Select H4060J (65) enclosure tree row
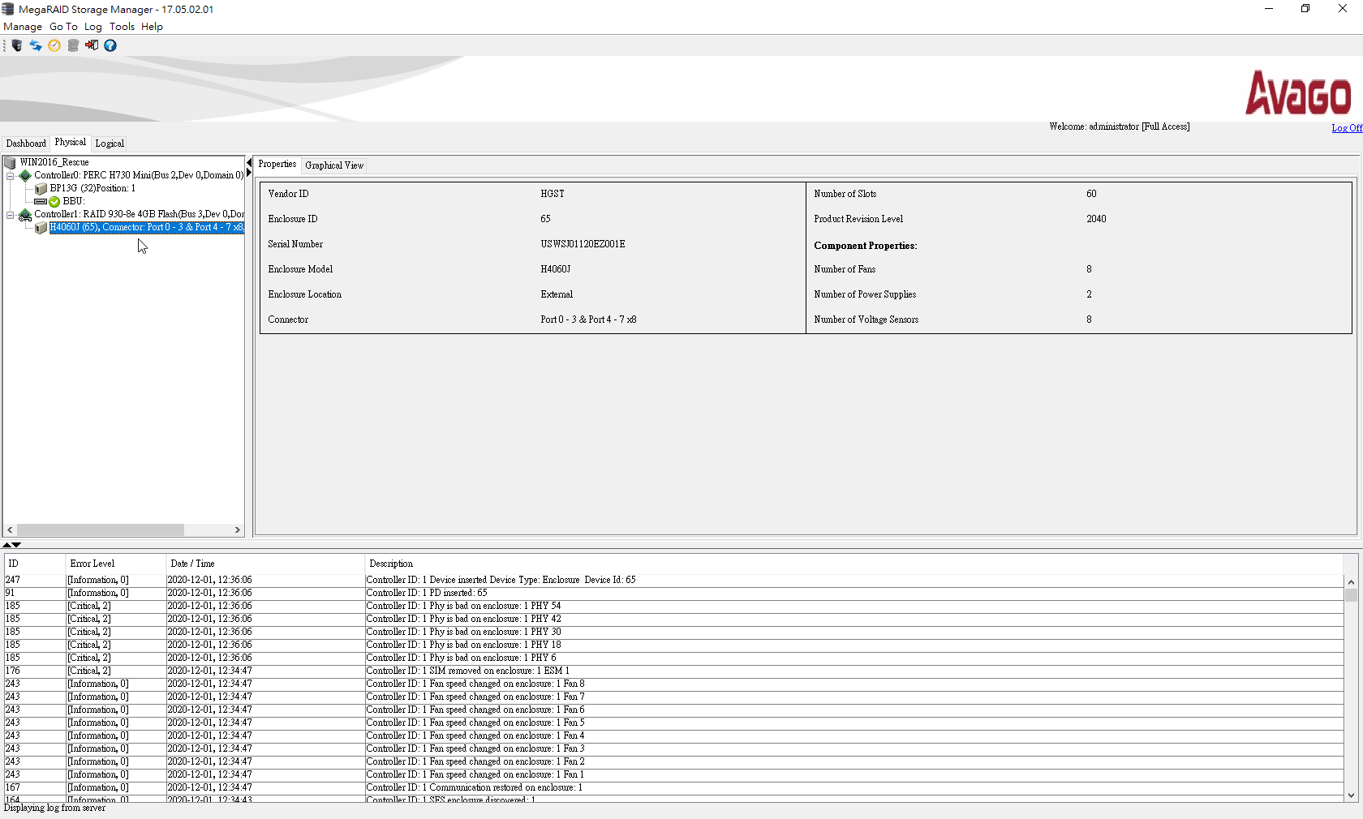The width and height of the screenshot is (1363, 819). click(146, 227)
